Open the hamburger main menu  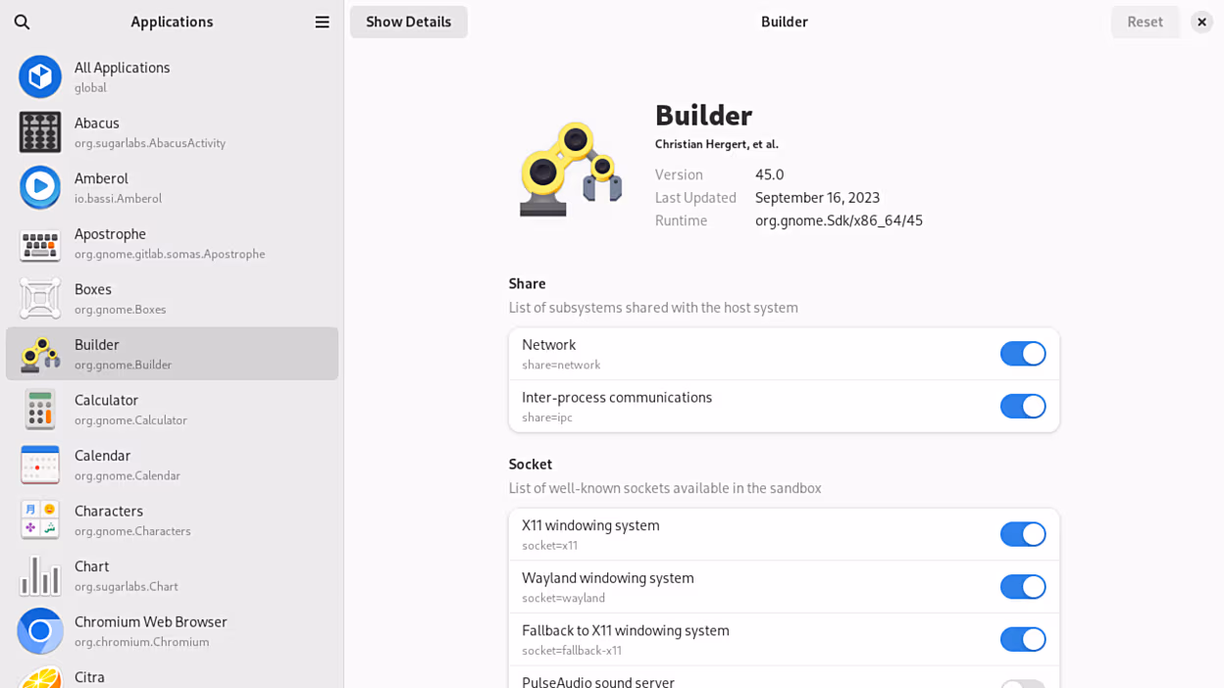322,22
